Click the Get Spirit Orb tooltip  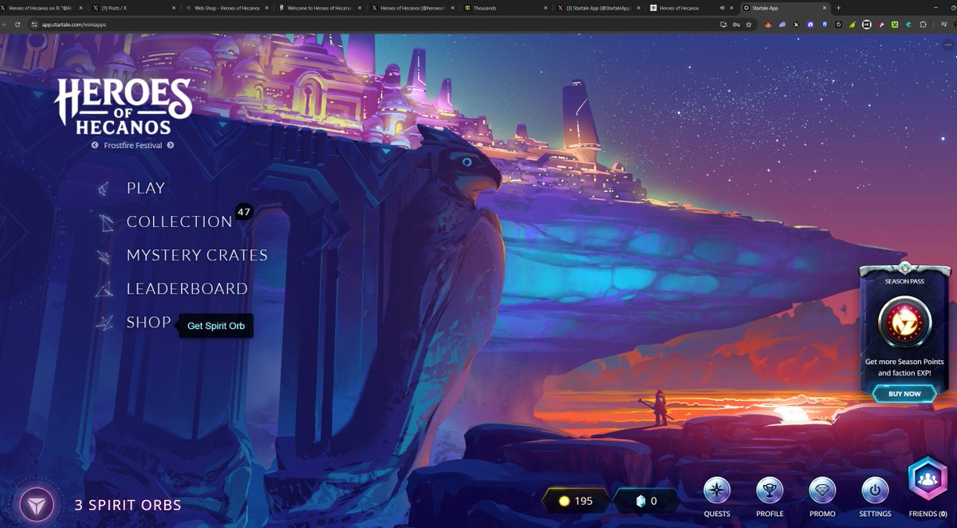(216, 326)
